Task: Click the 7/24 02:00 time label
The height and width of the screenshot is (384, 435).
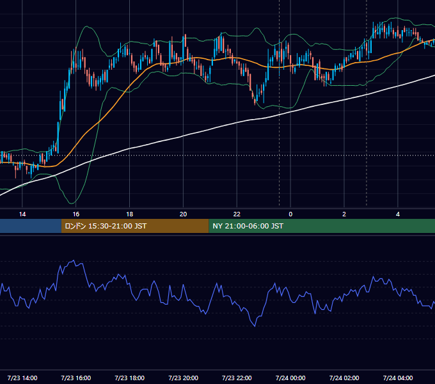Action: (344, 378)
